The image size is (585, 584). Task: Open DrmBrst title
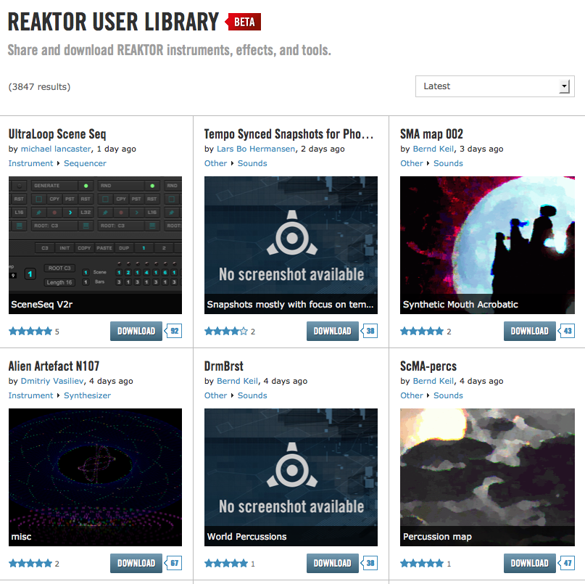click(223, 366)
